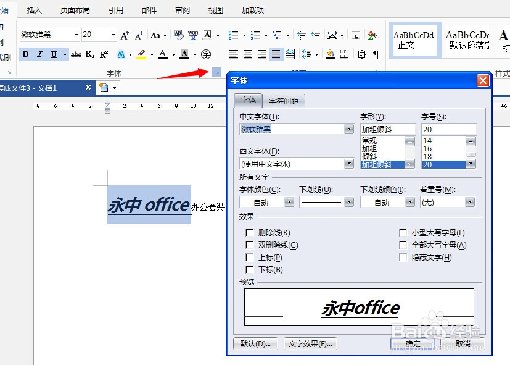Click the paragraph shading paint bucket icon

[x=331, y=54]
